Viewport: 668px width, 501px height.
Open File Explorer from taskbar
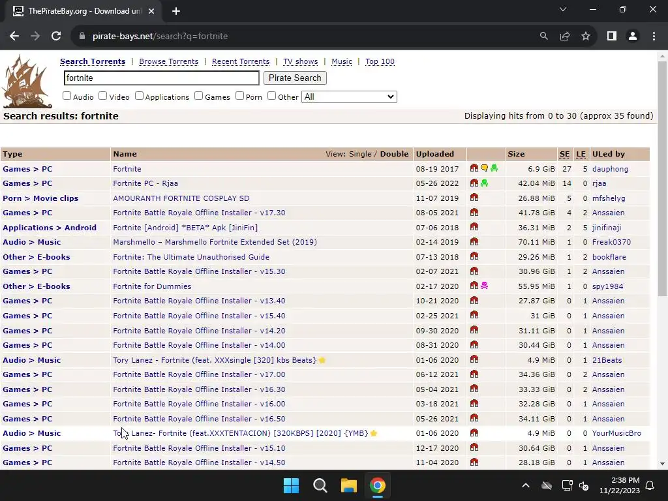348,485
